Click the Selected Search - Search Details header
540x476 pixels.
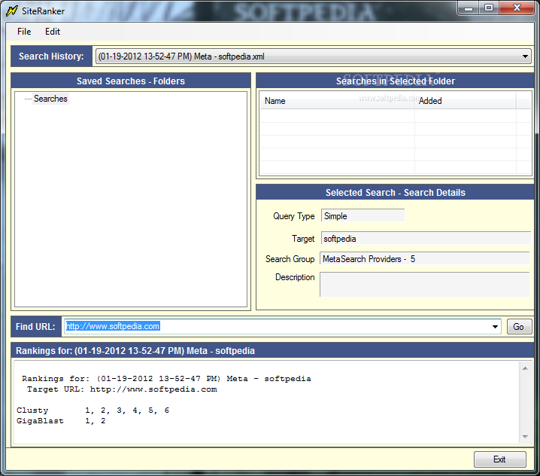click(396, 193)
